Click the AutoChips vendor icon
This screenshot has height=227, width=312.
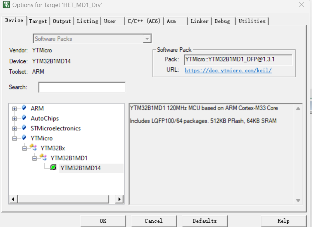(24, 118)
